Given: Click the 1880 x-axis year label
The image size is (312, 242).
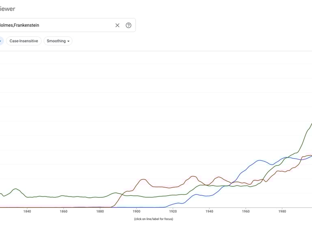Looking at the screenshot, I should (x=100, y=211).
